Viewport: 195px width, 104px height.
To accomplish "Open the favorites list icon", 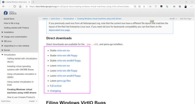I will 174,7.
